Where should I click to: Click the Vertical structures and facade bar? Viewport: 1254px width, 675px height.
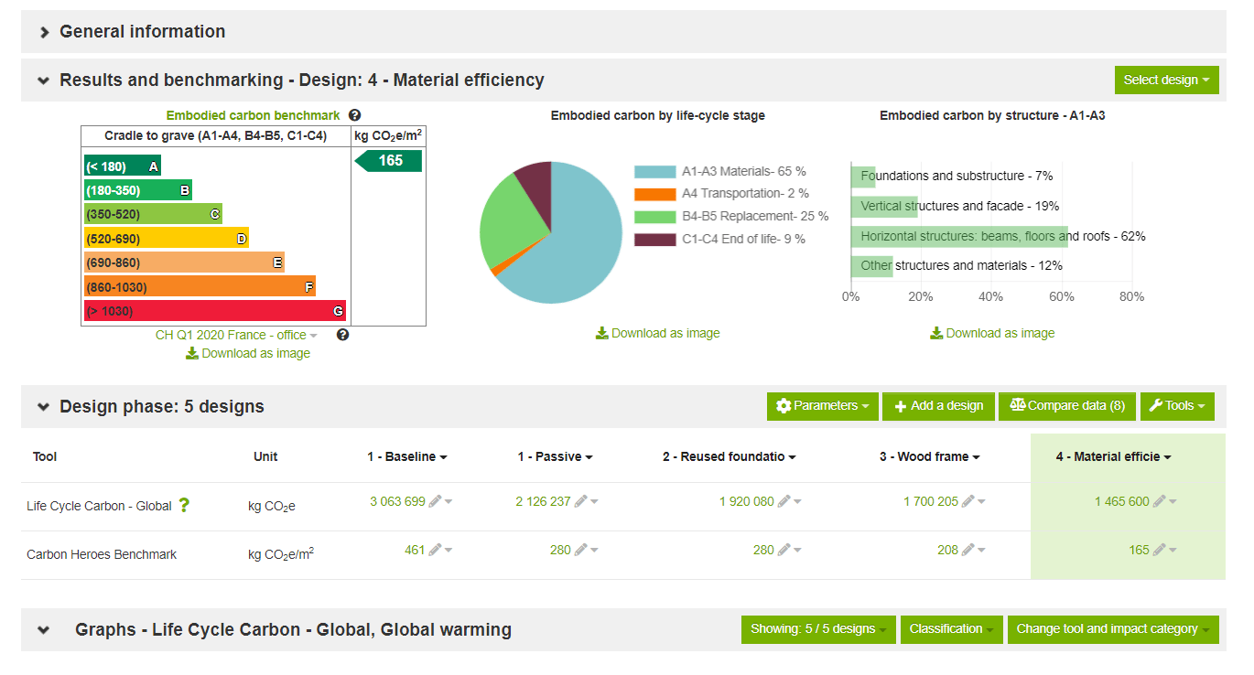click(884, 206)
